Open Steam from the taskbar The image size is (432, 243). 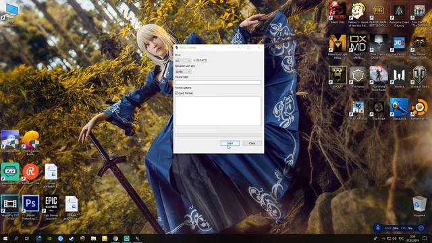[x=72, y=238]
